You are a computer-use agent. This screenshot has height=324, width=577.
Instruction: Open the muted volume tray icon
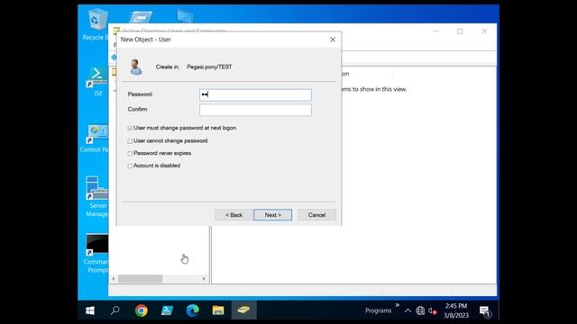[432, 310]
